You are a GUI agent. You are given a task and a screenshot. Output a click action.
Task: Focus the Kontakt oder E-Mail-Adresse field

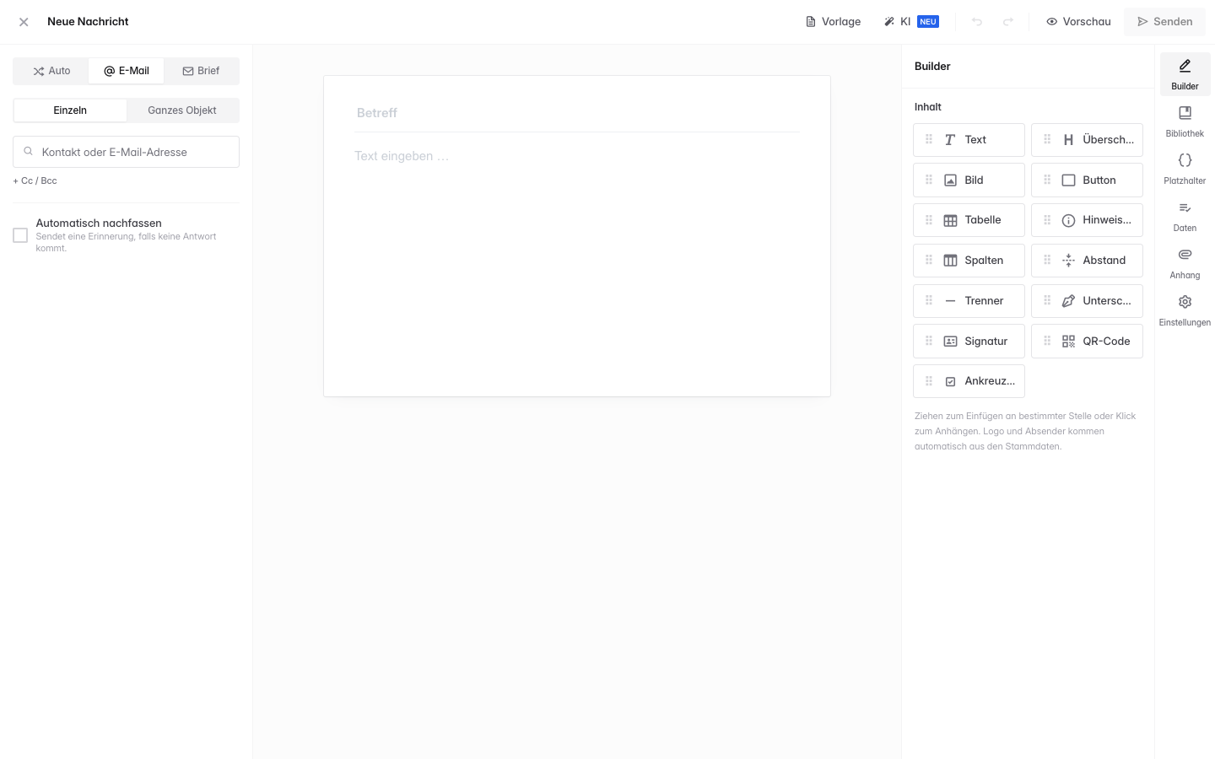[x=126, y=152]
